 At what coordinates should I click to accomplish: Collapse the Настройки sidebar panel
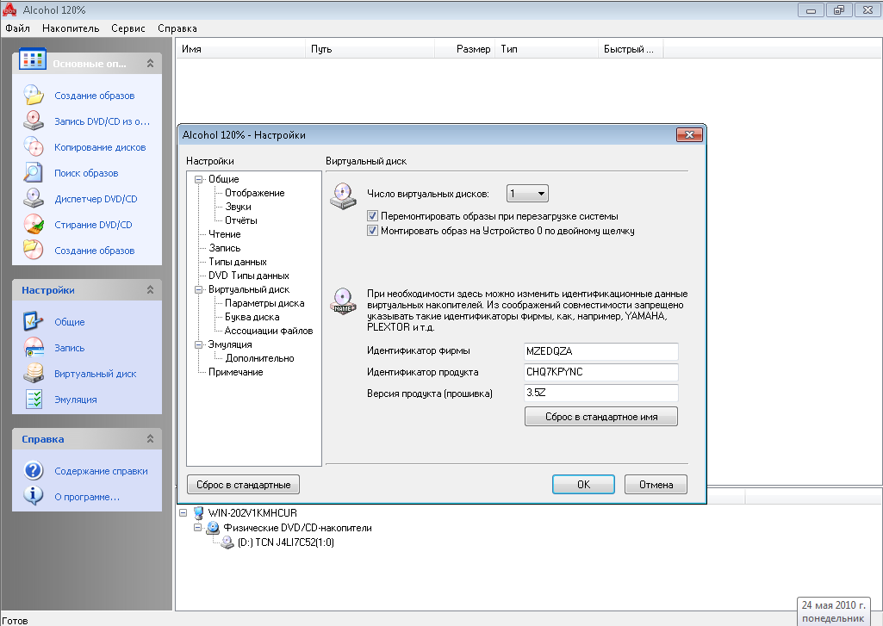[x=150, y=290]
